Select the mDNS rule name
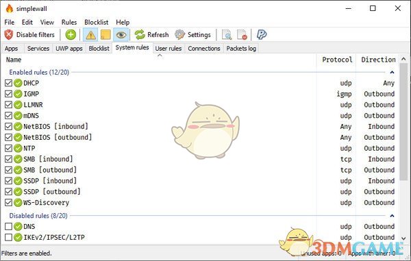This screenshot has height=261, width=411. 31,116
